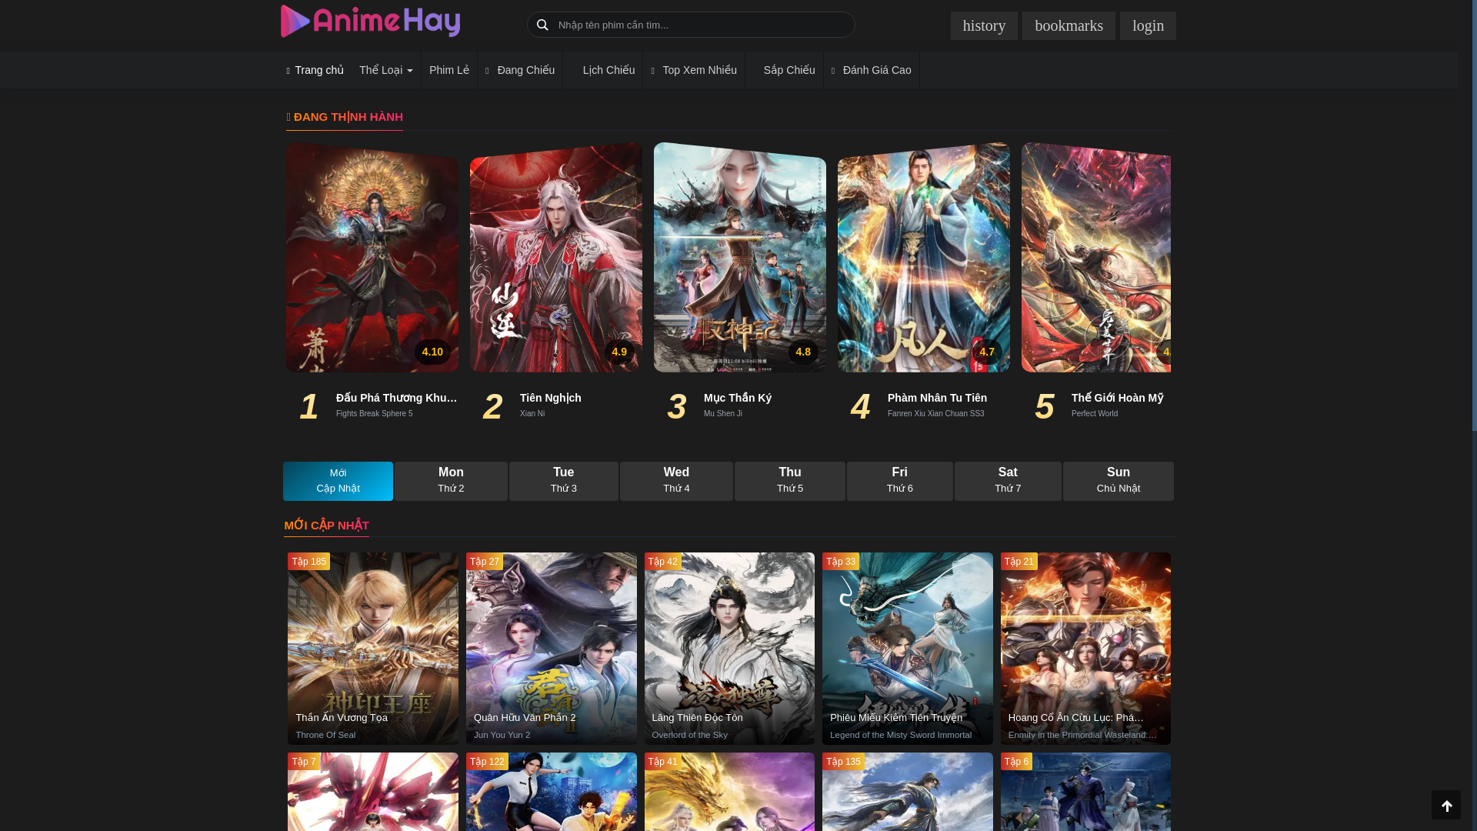Click the Tập 33 episode badge
Image resolution: width=1477 pixels, height=831 pixels.
tap(841, 562)
